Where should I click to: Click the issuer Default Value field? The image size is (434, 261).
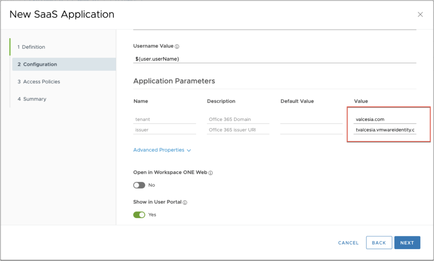pyautogui.click(x=311, y=130)
